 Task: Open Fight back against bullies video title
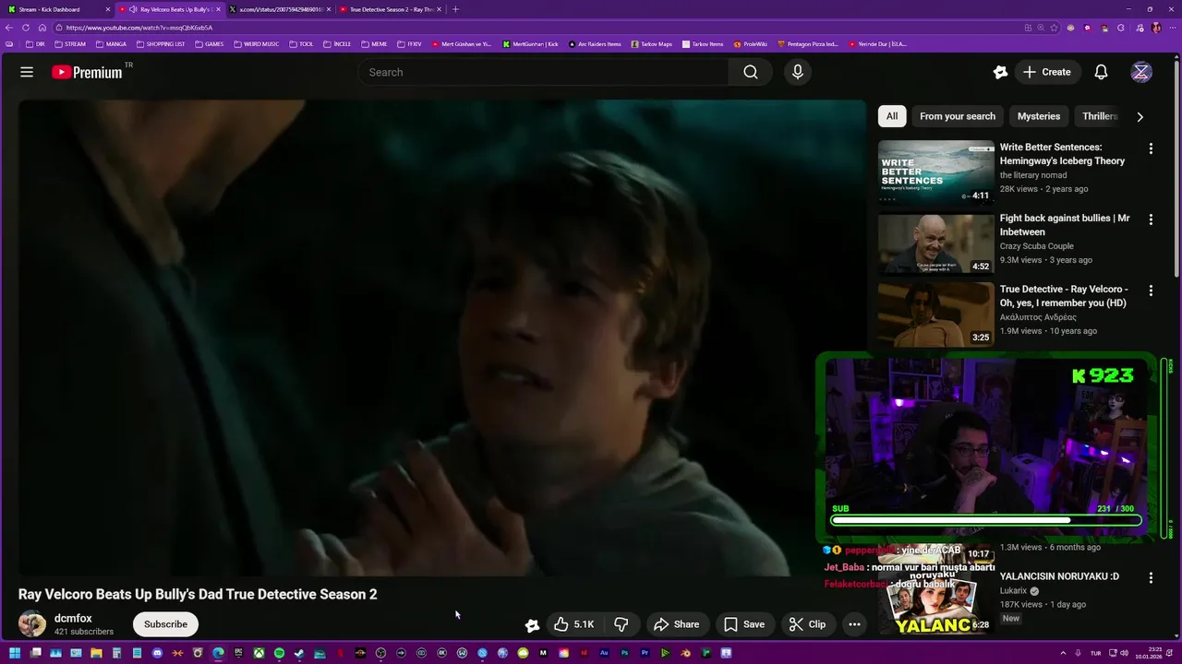[1065, 225]
